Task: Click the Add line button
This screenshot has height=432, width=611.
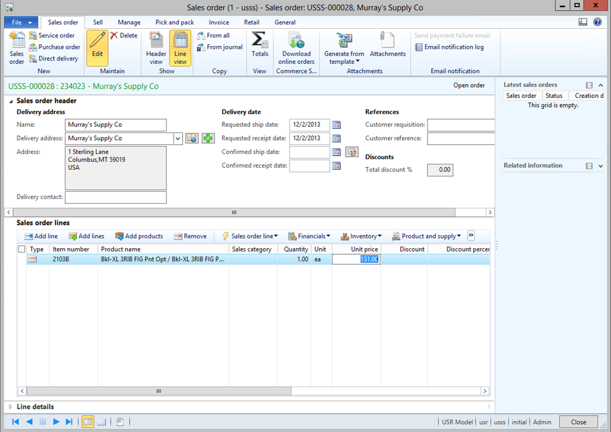Action: click(41, 236)
